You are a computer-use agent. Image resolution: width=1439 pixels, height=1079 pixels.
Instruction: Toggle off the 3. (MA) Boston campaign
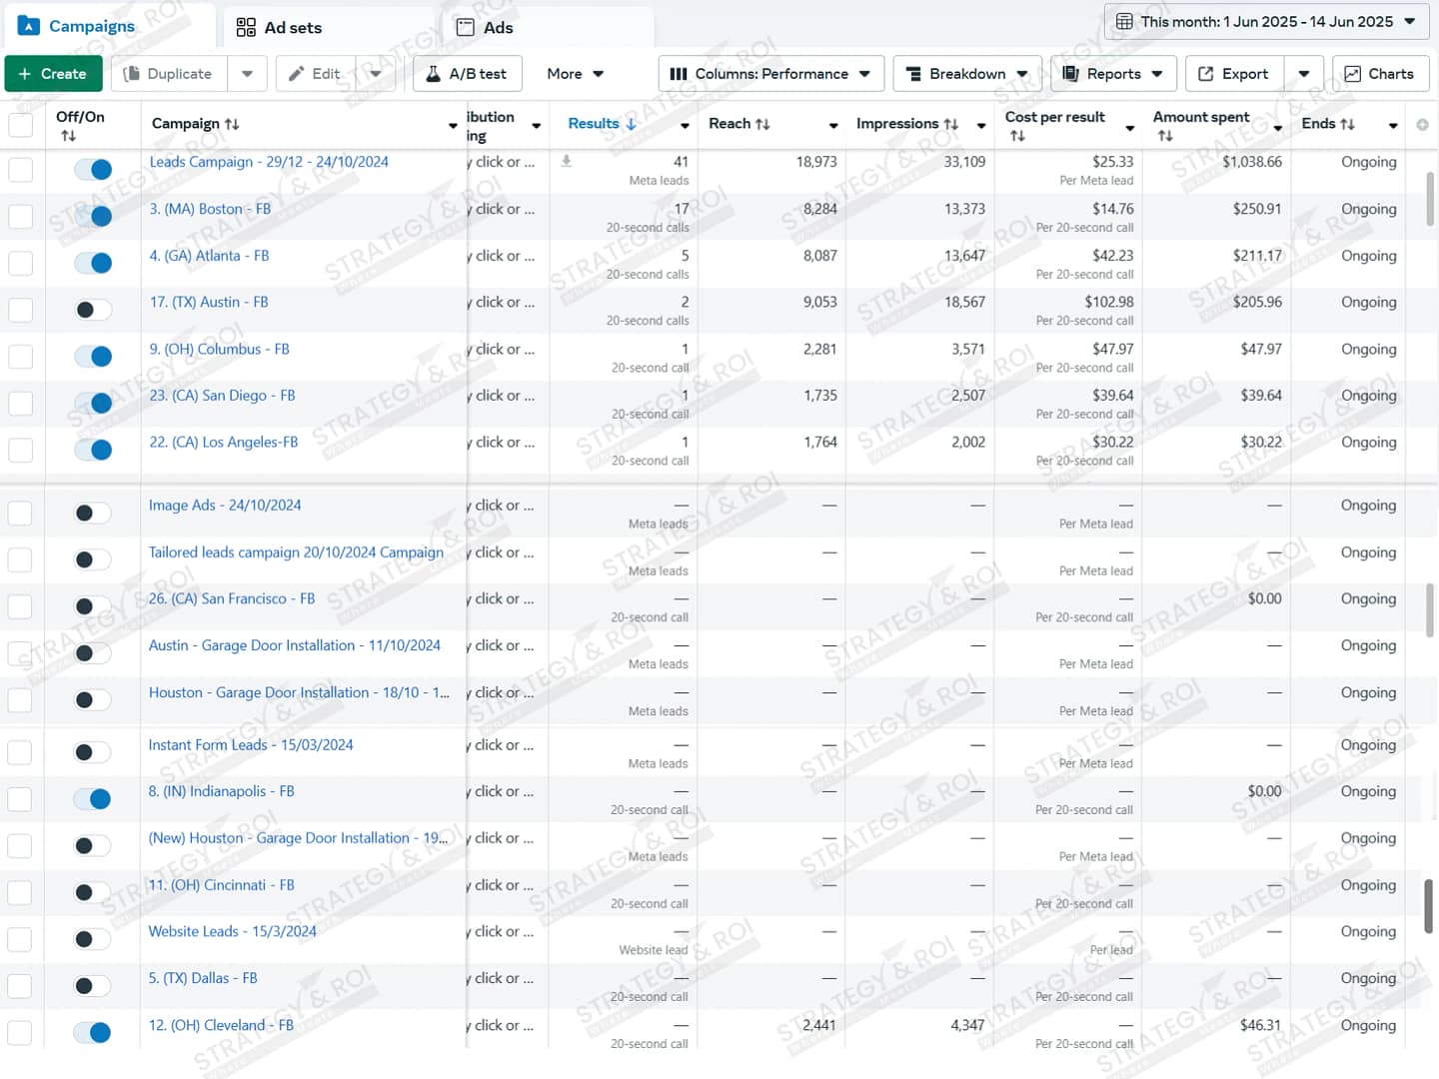93,216
